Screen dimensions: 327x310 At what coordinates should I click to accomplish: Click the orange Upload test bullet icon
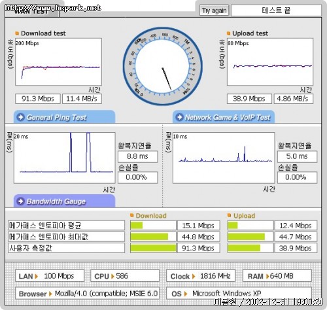click(228, 33)
